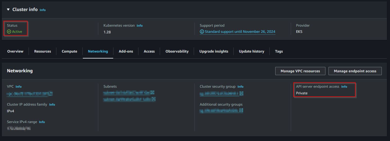Viewport: 390px width, 141px height.
Task: Open Info beside Service IPv4 range
Action: [x=42, y=122]
